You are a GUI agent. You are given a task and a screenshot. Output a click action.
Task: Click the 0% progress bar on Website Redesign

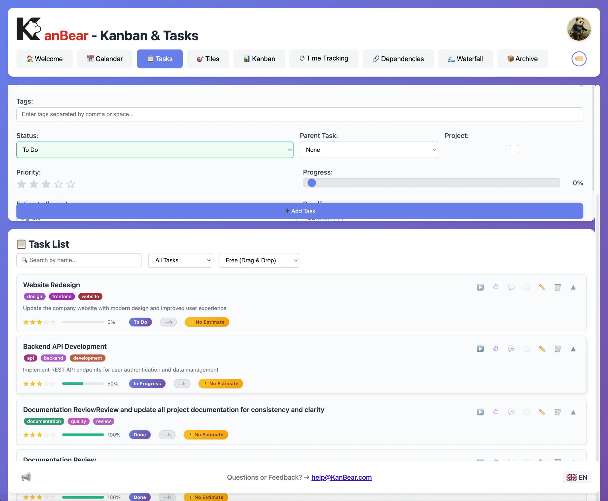coord(83,322)
